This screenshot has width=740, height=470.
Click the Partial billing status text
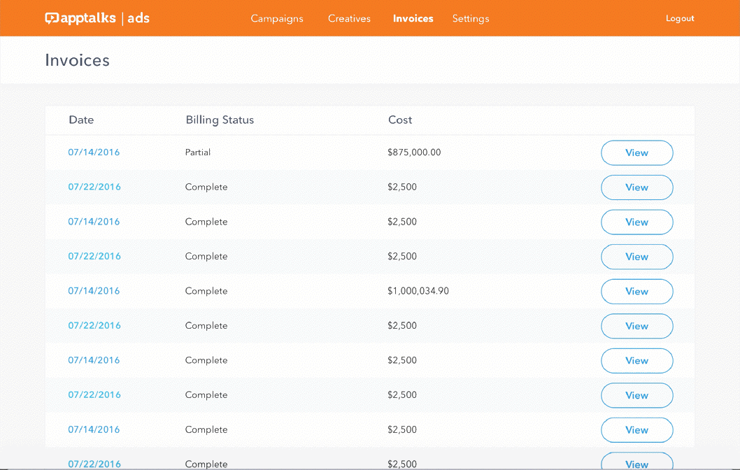click(199, 152)
